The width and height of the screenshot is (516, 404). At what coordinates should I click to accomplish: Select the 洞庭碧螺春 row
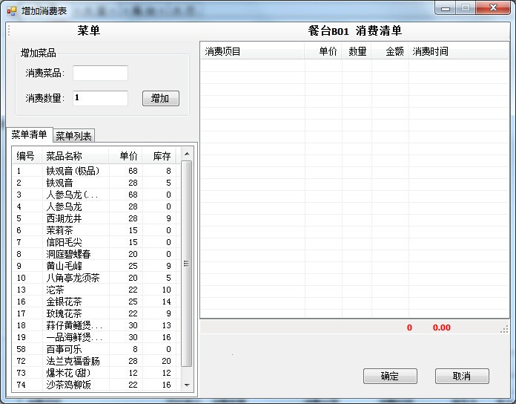pyautogui.click(x=96, y=254)
